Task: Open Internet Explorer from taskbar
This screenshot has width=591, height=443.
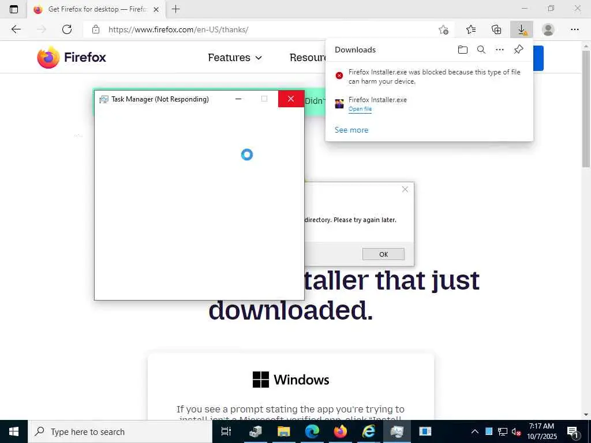Action: [368, 431]
